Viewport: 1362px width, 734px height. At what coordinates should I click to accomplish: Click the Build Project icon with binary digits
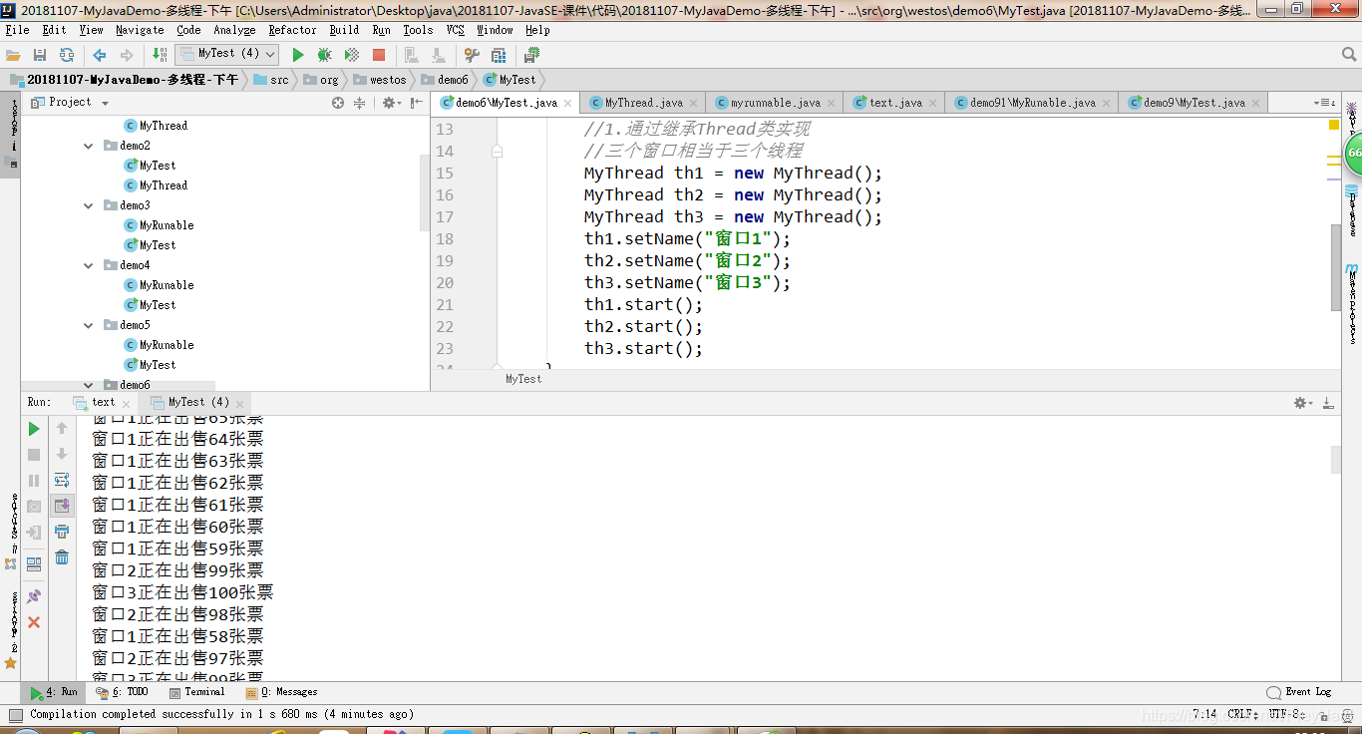tap(161, 55)
